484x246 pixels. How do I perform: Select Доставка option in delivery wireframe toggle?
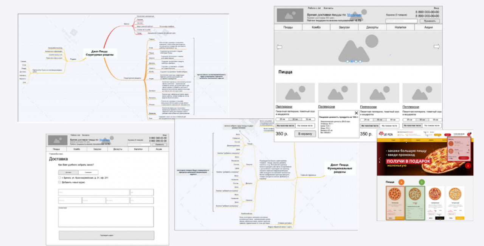coord(68,172)
